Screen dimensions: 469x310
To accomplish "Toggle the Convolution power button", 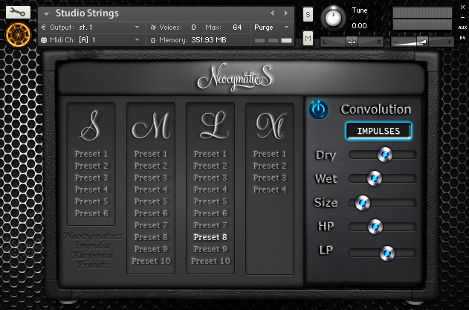I will (x=318, y=109).
